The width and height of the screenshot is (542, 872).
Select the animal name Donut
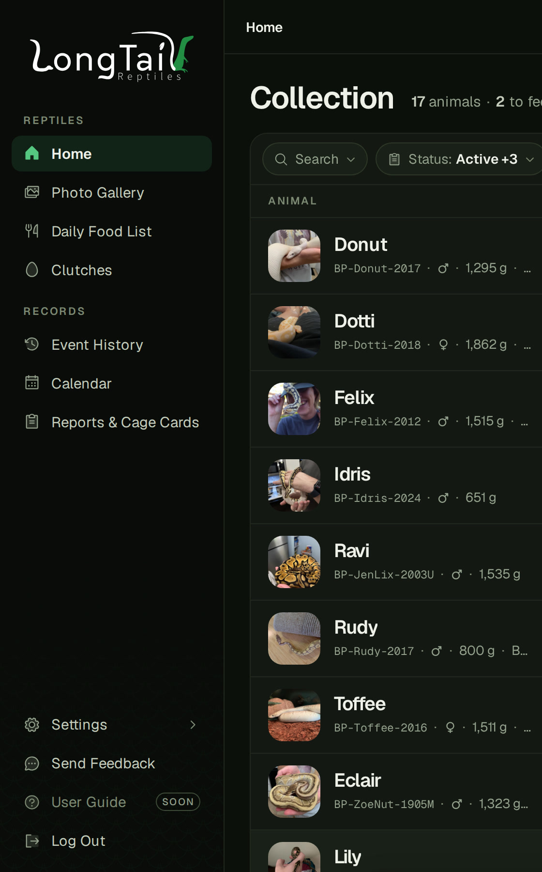[x=361, y=245]
